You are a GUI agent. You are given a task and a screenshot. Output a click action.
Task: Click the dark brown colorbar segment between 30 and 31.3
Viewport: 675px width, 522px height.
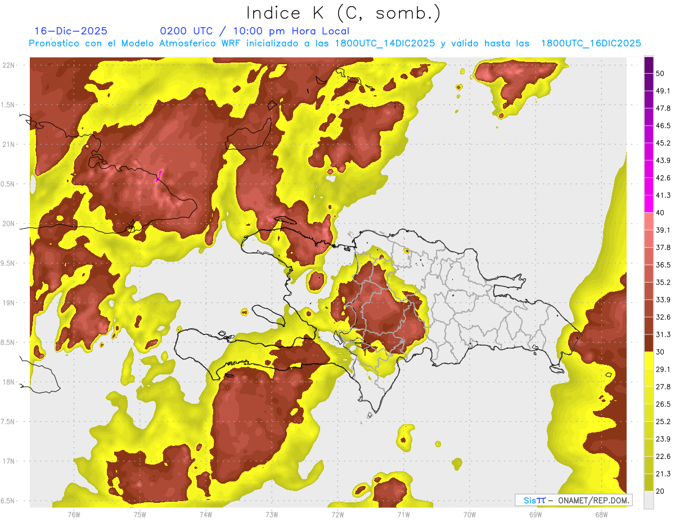point(649,343)
